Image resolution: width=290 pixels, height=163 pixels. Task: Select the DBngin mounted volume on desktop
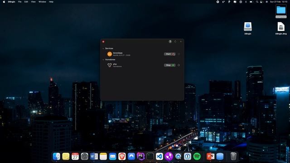248,28
